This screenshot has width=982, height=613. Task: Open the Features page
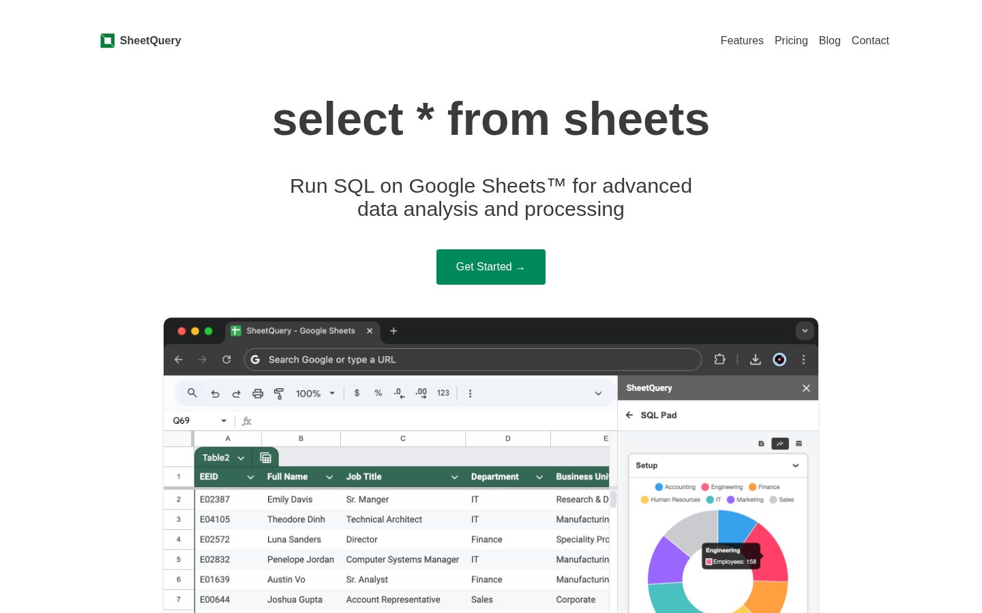pyautogui.click(x=742, y=41)
